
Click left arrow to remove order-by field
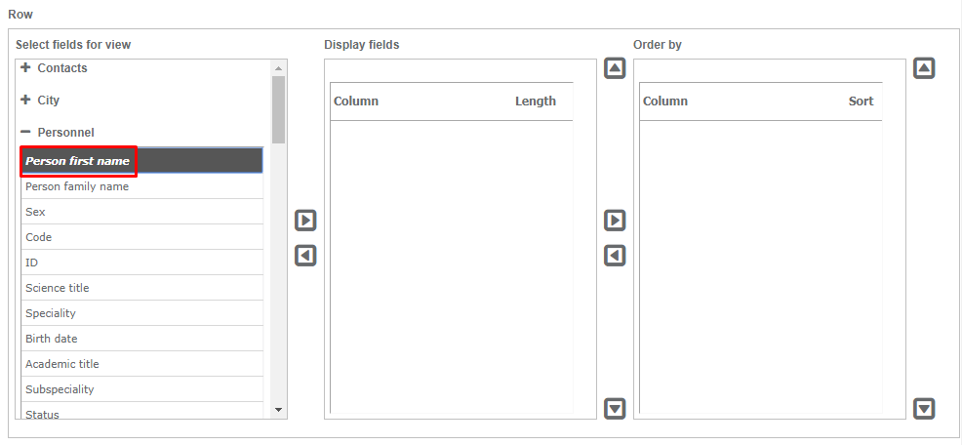[615, 256]
